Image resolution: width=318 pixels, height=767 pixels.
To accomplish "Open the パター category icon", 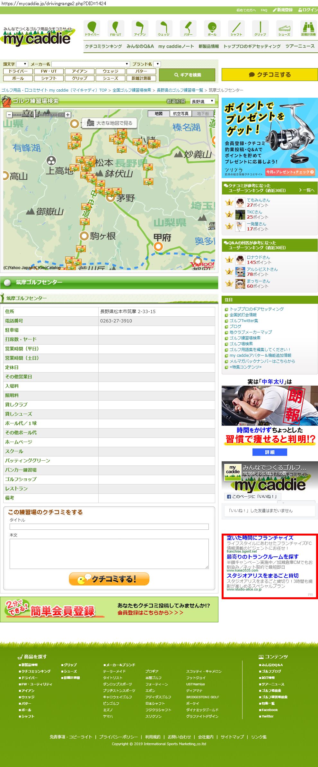I will [188, 29].
